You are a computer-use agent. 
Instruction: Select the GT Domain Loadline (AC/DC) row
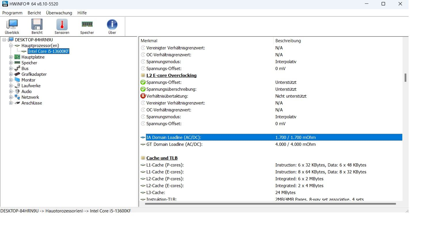[271, 144]
